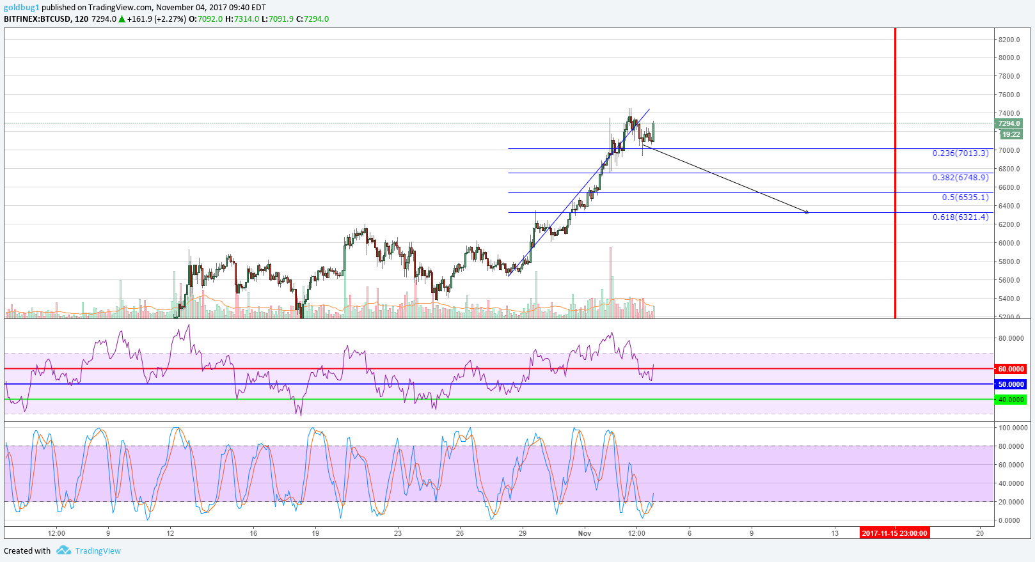Click the 19:22 candle countdown label

pyautogui.click(x=1011, y=134)
